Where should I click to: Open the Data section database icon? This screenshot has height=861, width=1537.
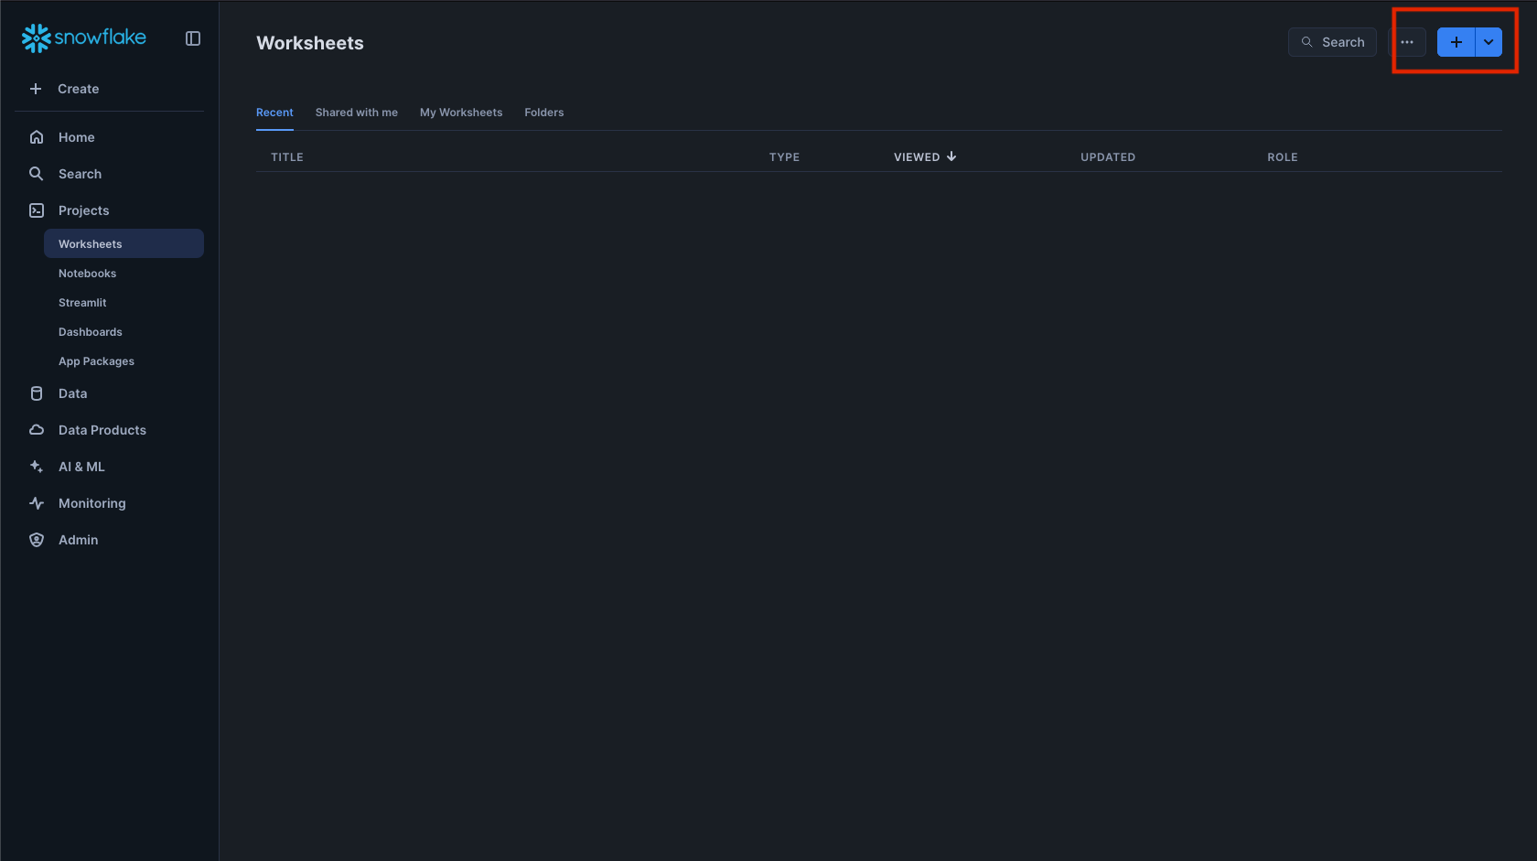37,393
